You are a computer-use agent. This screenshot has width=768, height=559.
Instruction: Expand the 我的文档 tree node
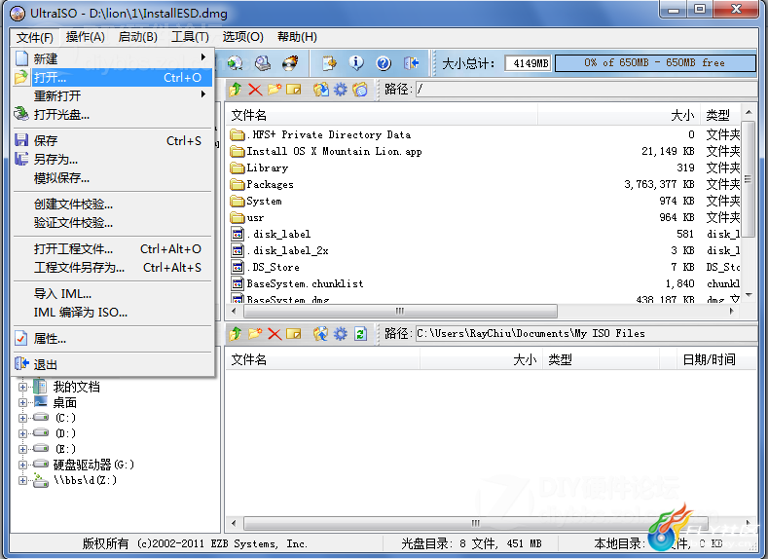point(22,387)
